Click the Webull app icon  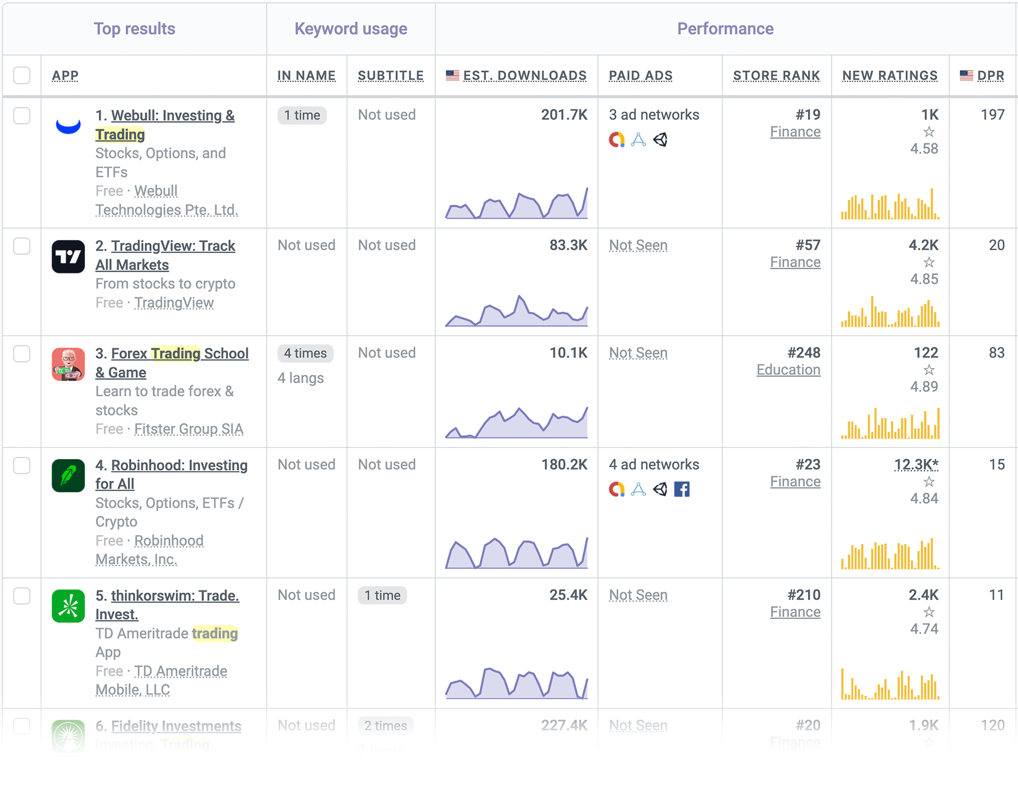pos(68,126)
